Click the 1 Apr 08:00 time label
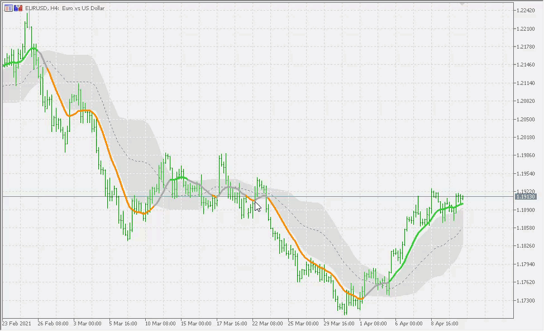Screen dimensions: 544x331 [373, 323]
